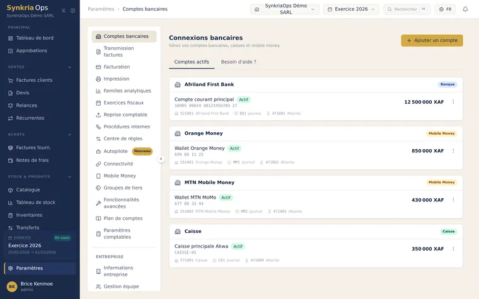Image resolution: width=479 pixels, height=299 pixels.
Task: Click the Transferts arrows icon
Action: pos(10,228)
